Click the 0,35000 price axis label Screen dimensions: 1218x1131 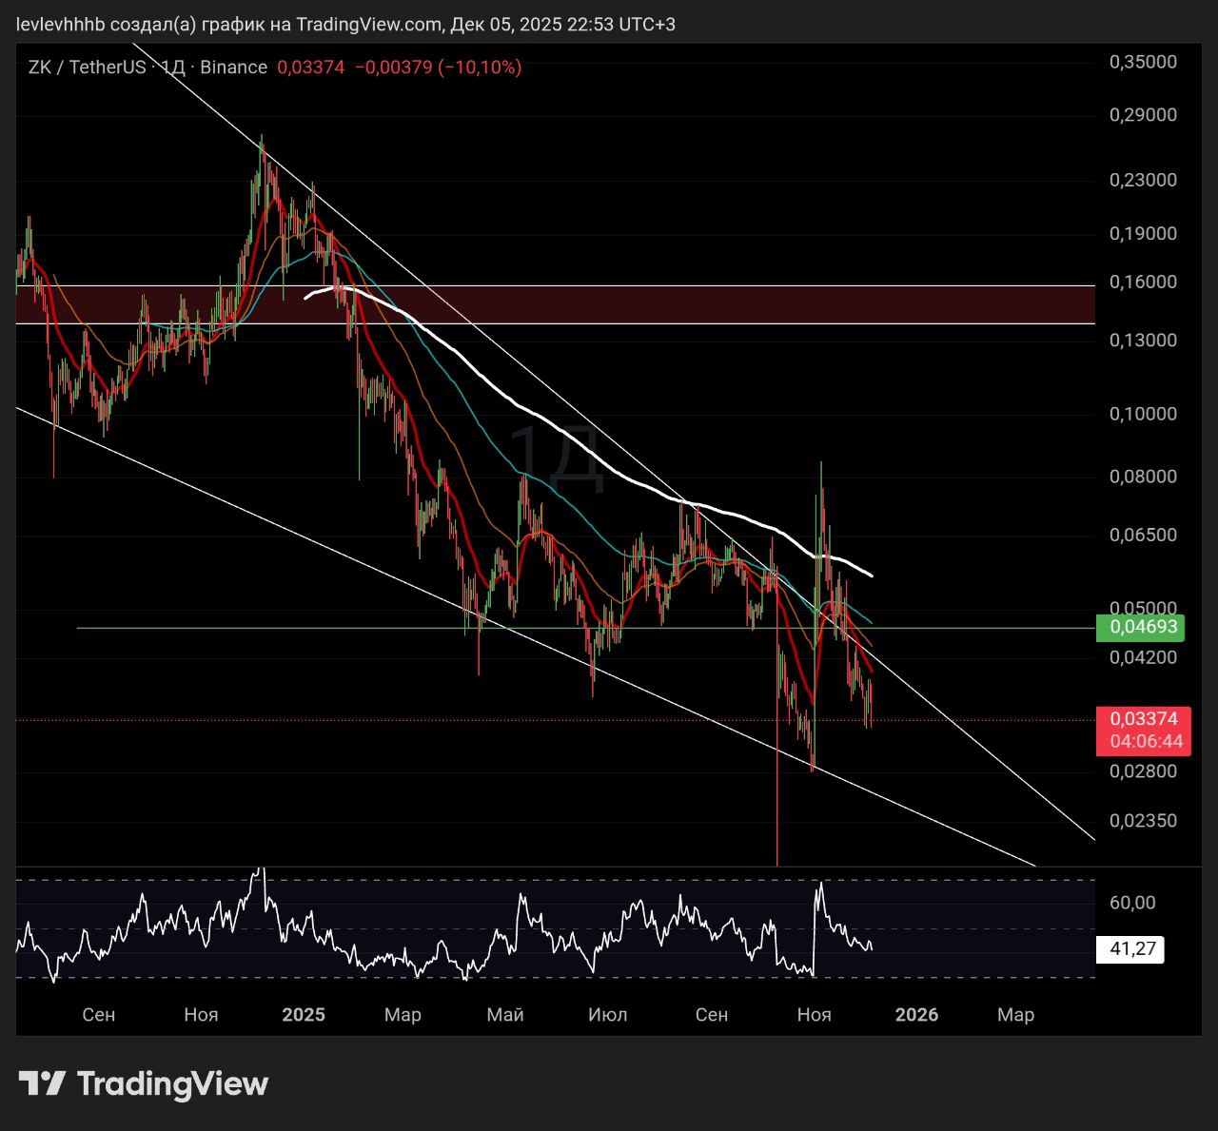pos(1143,62)
